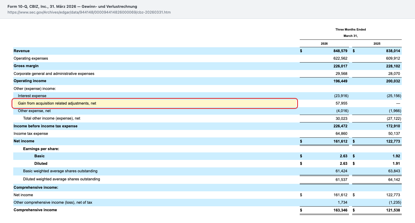
Task: Click the 'Gross margin' row label
Action: coord(26,66)
